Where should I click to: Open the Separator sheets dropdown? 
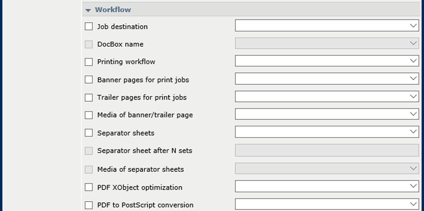pyautogui.click(x=326, y=132)
